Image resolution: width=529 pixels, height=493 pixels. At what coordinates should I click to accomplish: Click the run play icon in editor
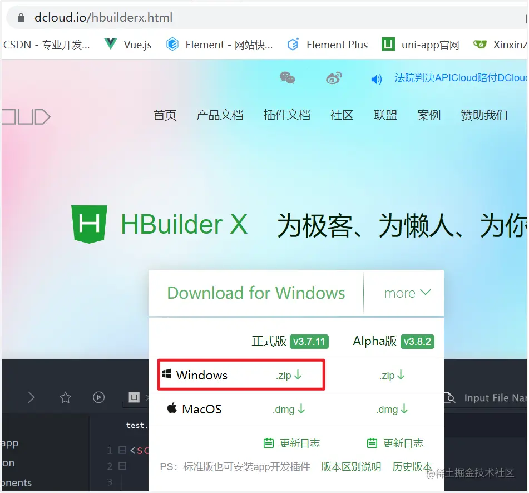(x=98, y=397)
